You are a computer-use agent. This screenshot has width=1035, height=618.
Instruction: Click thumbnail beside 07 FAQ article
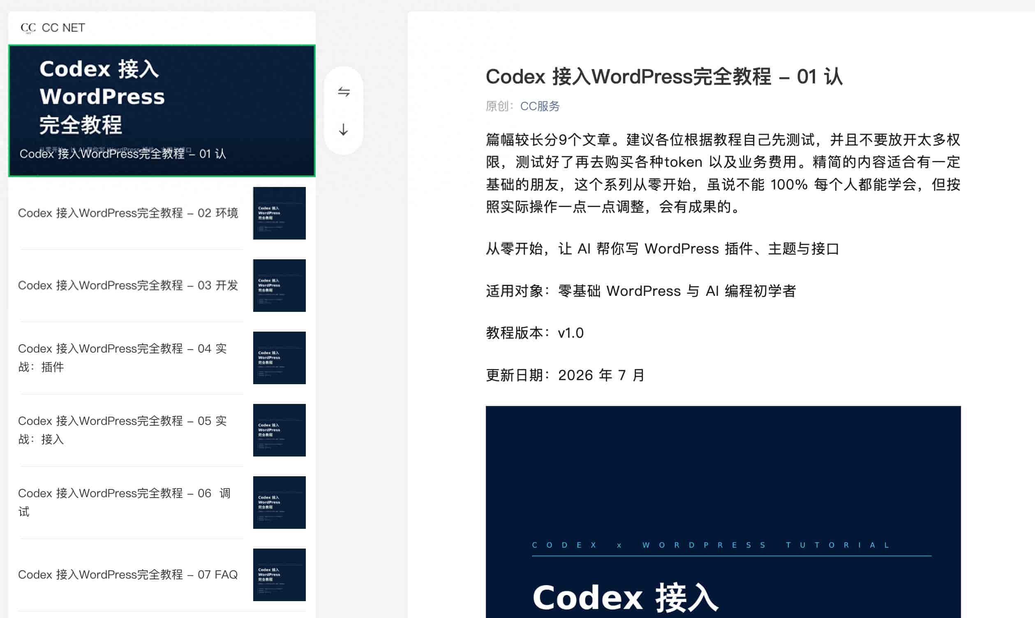pyautogui.click(x=280, y=575)
